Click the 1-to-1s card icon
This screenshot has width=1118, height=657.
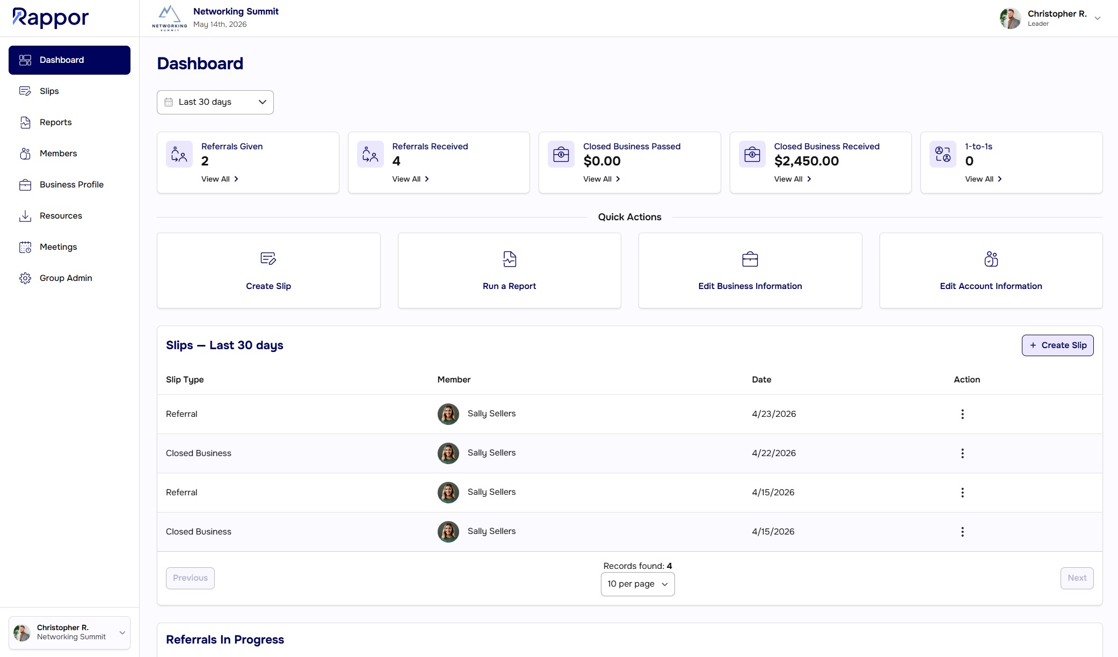click(x=943, y=154)
